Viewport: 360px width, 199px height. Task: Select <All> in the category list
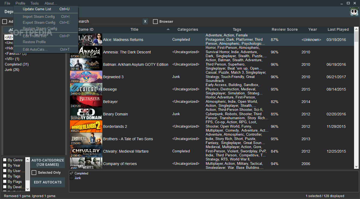pos(9,37)
